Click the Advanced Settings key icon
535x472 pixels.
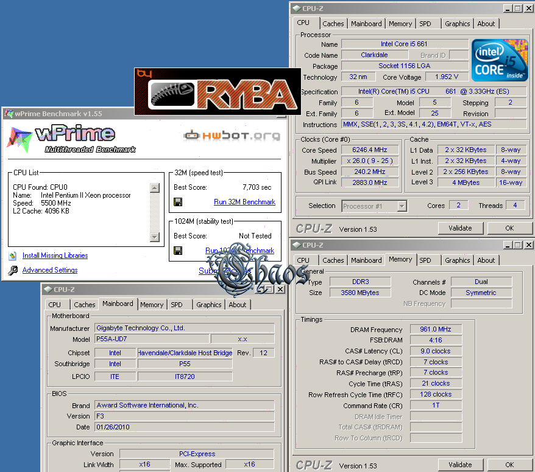click(13, 271)
